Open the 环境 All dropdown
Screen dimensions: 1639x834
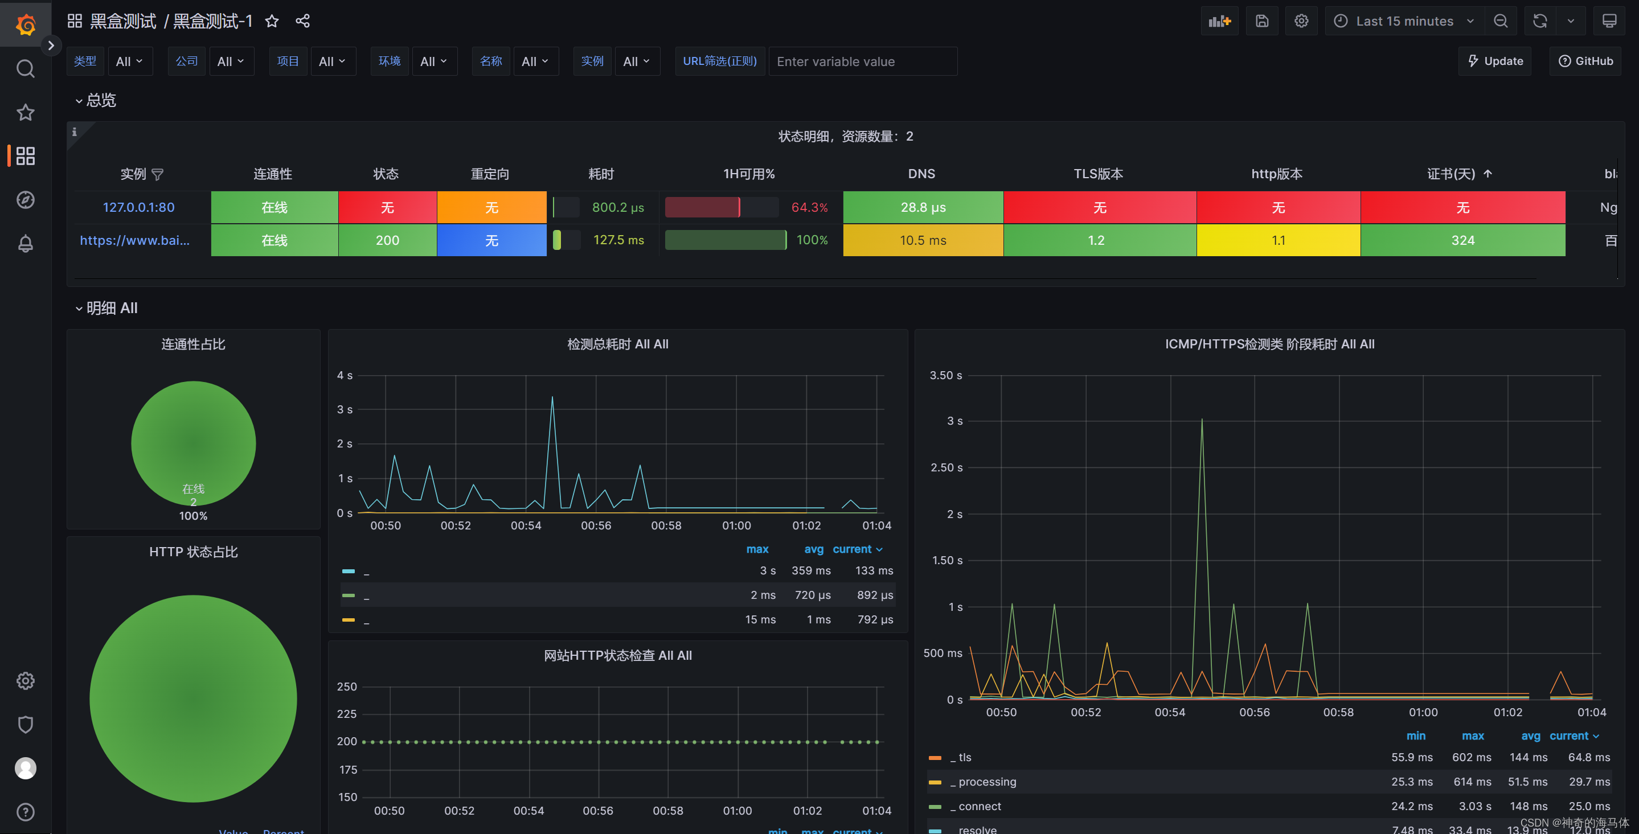coord(435,61)
